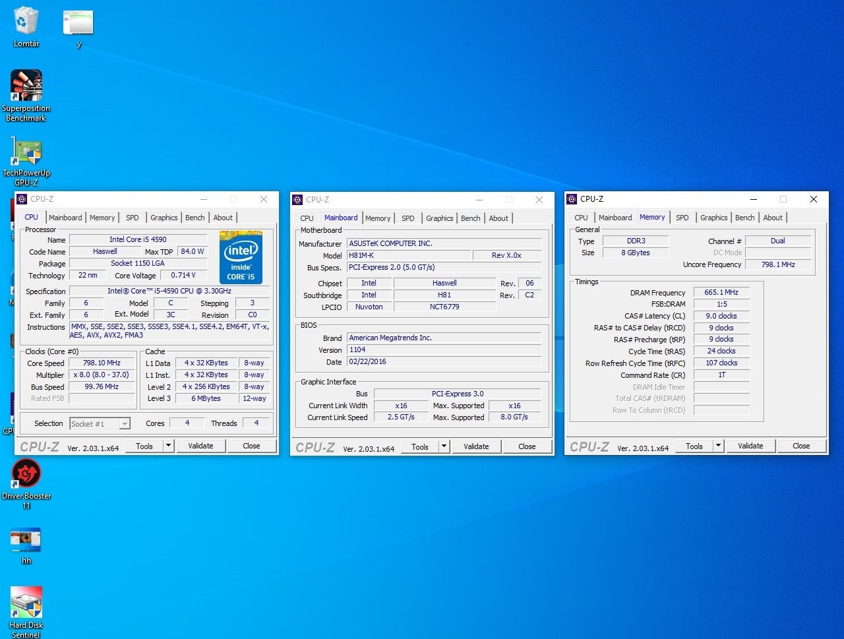This screenshot has width=844, height=639.
Task: Click the Current Link Speed value 2.5 GT/s
Action: click(401, 417)
